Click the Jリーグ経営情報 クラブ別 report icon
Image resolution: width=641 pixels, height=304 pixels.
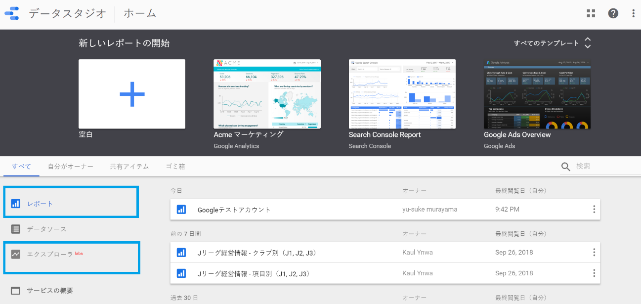(181, 253)
